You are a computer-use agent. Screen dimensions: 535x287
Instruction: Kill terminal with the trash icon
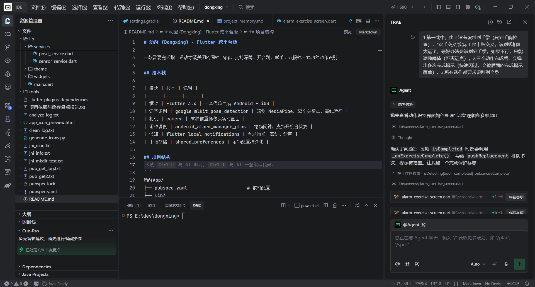[335, 205]
